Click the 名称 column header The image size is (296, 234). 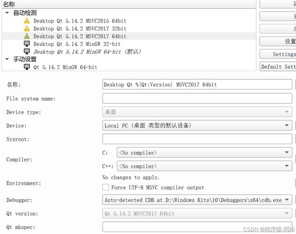coord(129,4)
